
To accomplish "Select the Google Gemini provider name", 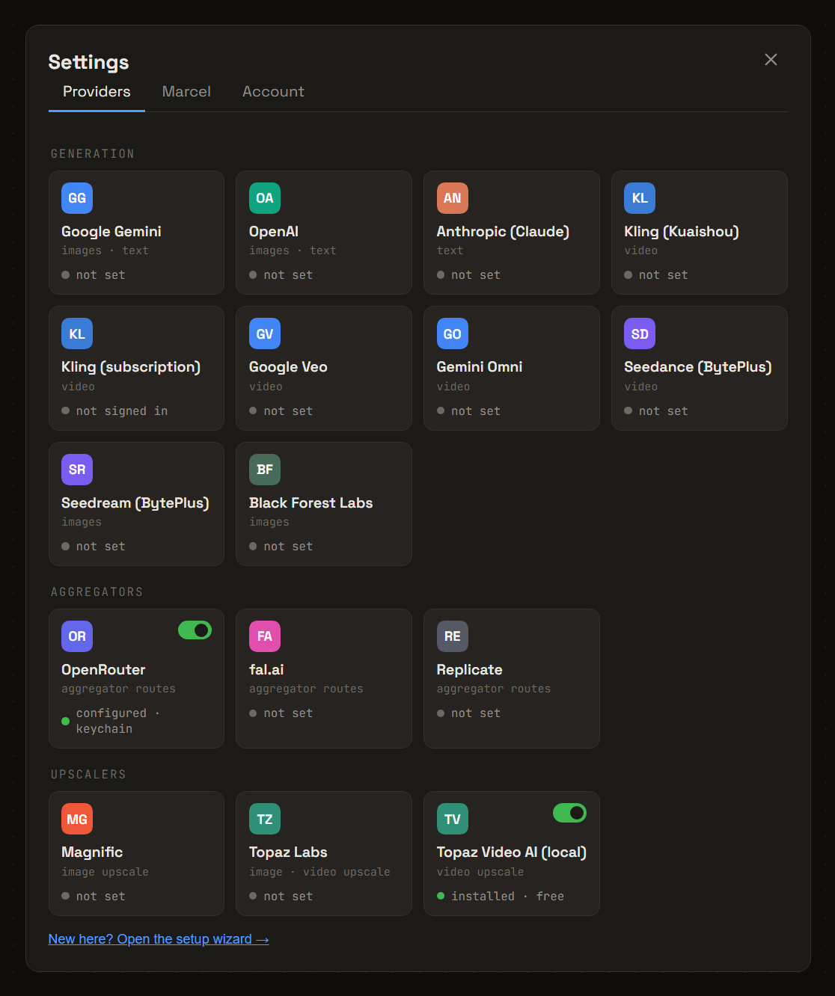I will click(111, 232).
